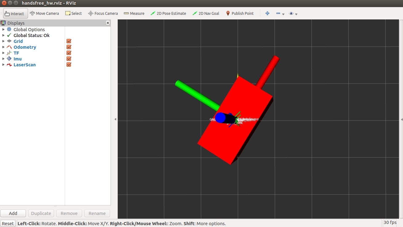Click the Global Status checkmark icon
Screen dimensions: 403x227
[9, 35]
